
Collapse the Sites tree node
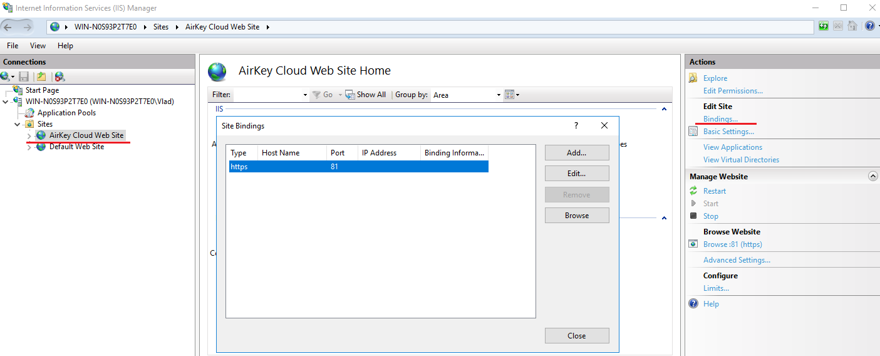(18, 124)
